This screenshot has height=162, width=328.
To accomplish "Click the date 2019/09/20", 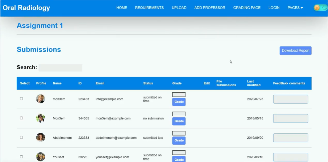I will click(255, 138).
